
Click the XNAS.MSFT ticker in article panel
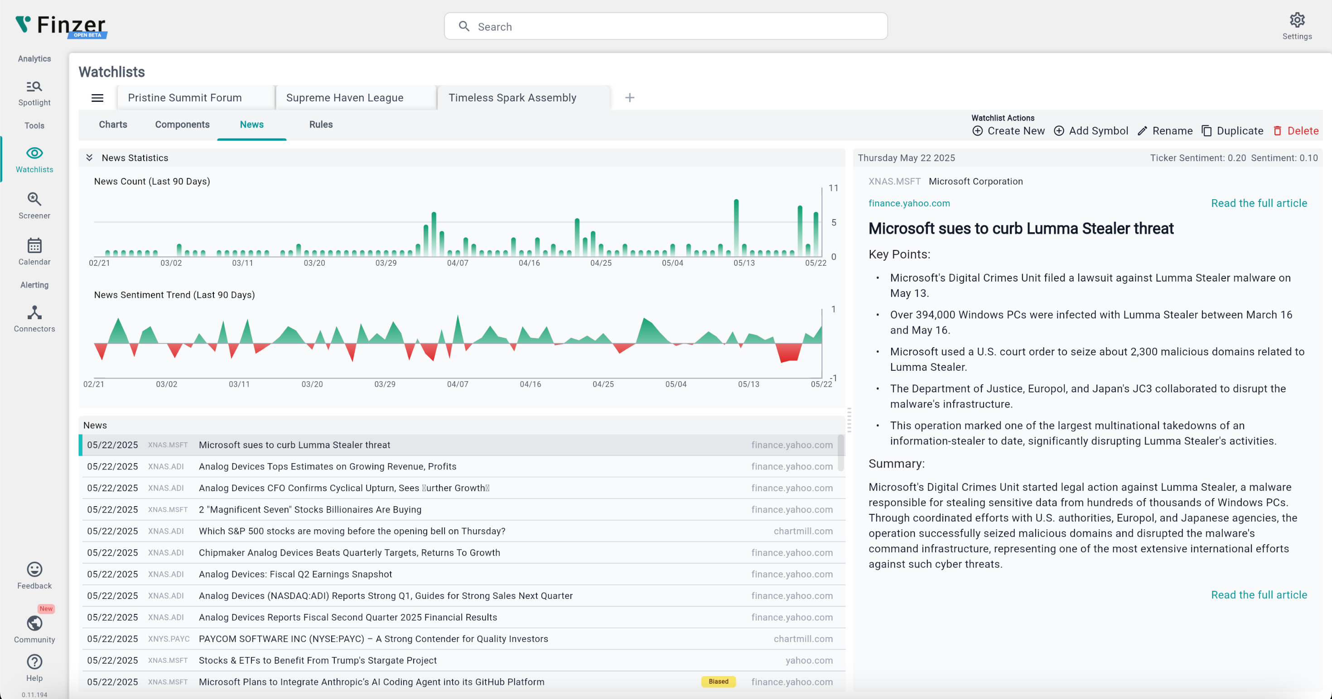tap(894, 182)
